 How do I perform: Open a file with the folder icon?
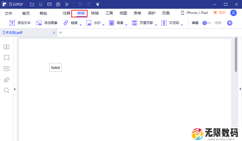click(x=32, y=4)
